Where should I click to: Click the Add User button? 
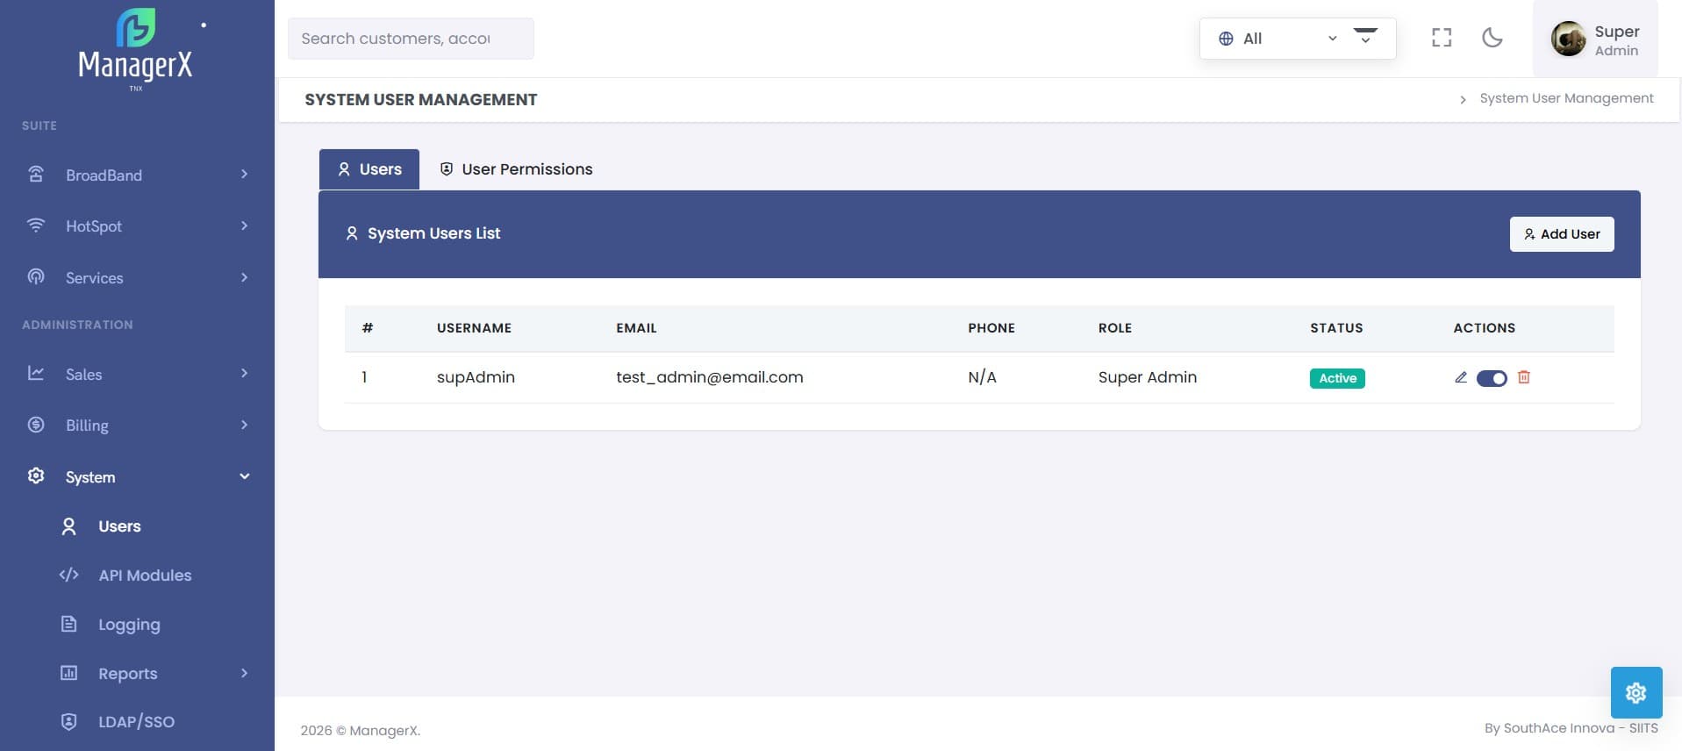pyautogui.click(x=1562, y=234)
